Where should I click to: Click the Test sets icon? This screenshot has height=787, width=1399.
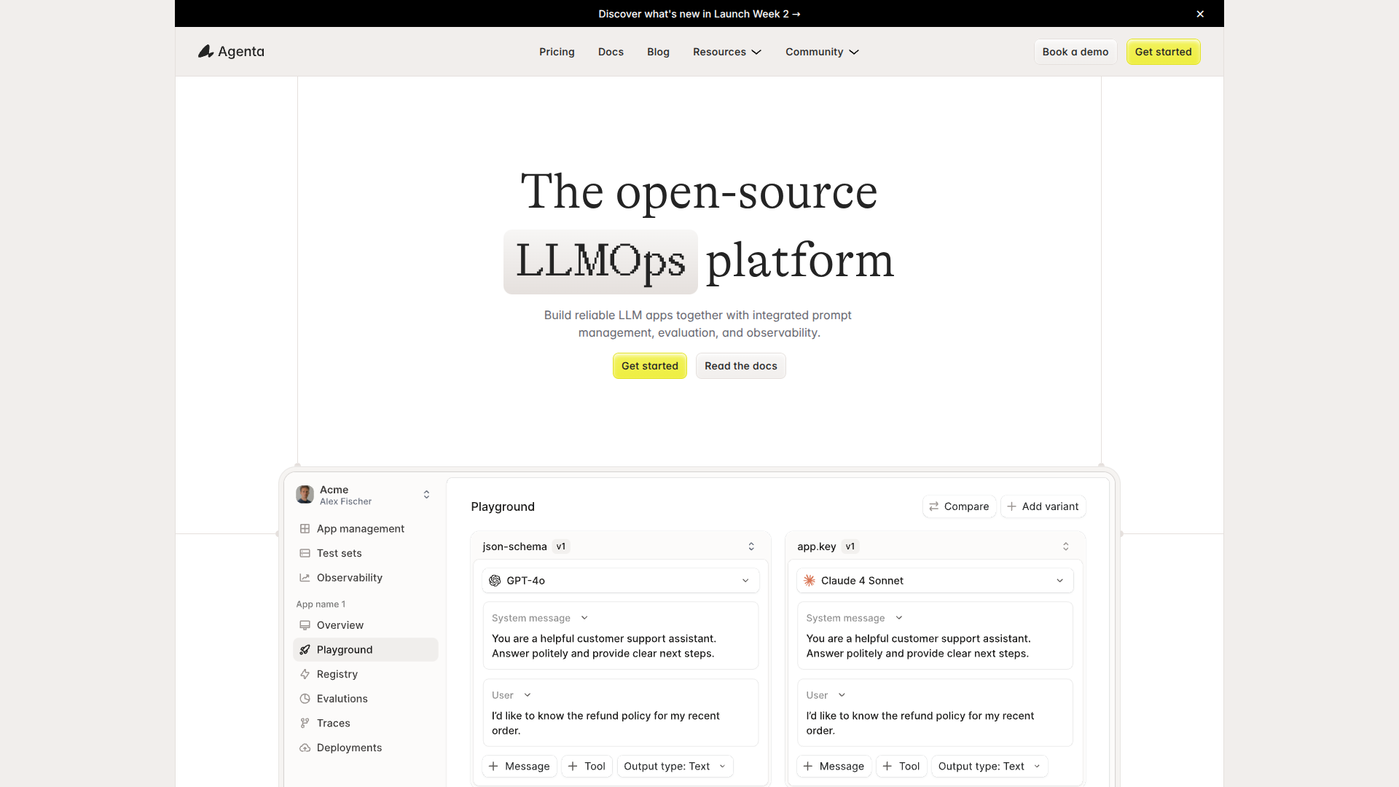[x=305, y=553]
